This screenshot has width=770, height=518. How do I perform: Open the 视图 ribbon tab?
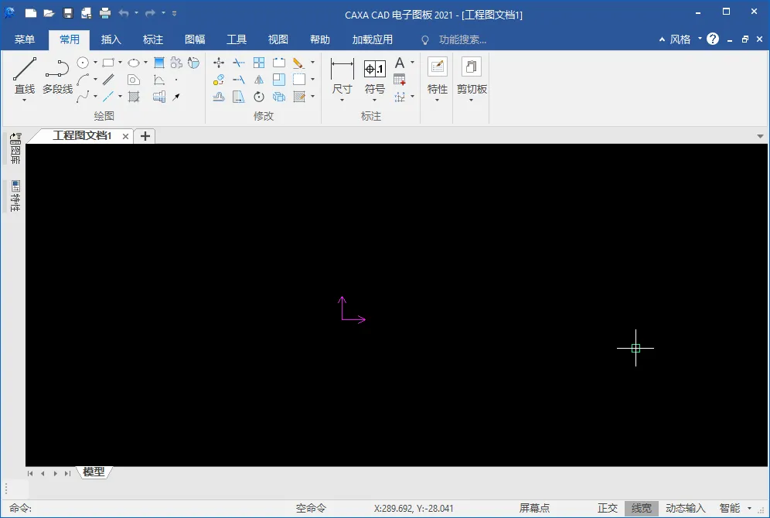click(278, 39)
